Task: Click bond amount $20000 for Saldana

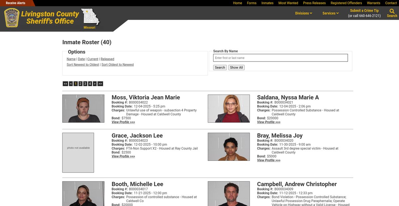Action: point(273,118)
